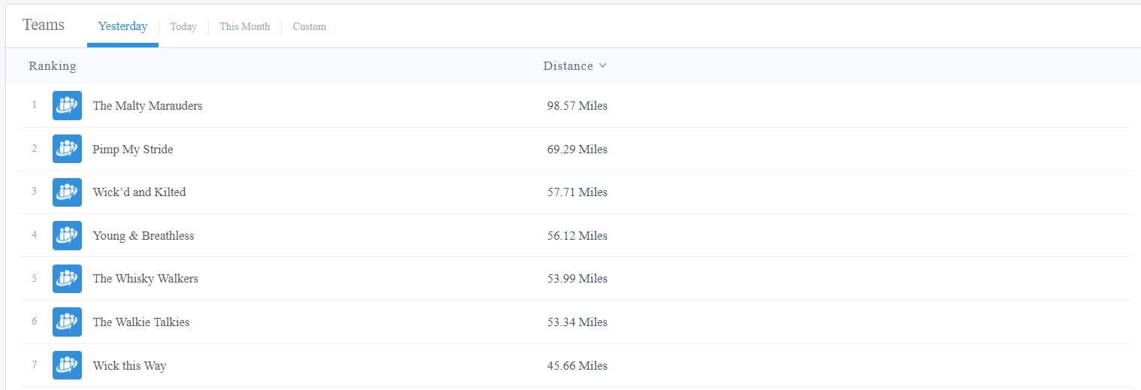1141x390 pixels.
Task: Open the Pimp My Stride team link
Action: tap(133, 150)
